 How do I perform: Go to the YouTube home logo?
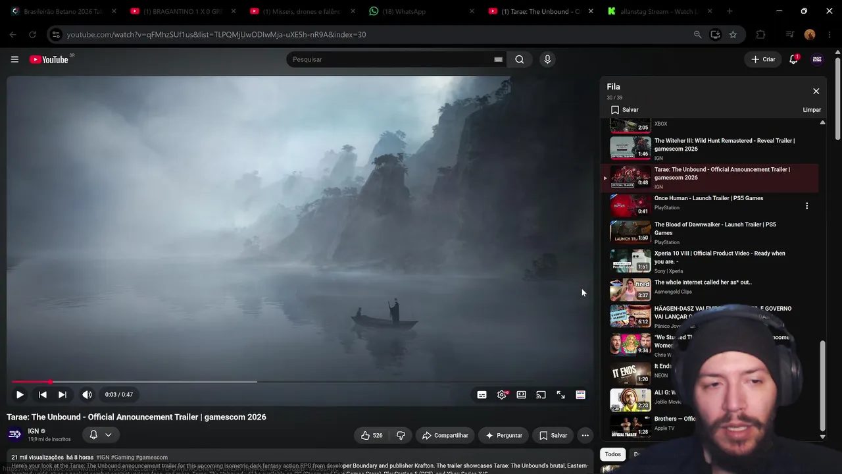click(x=49, y=59)
